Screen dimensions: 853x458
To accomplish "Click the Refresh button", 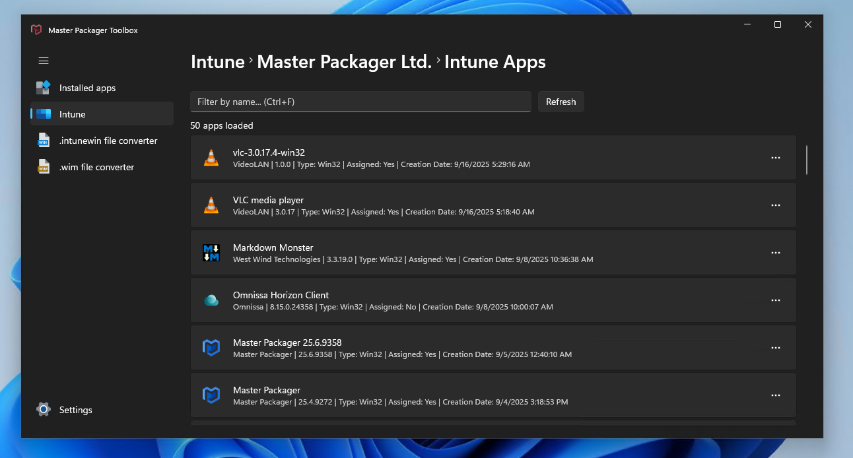I will (x=561, y=102).
